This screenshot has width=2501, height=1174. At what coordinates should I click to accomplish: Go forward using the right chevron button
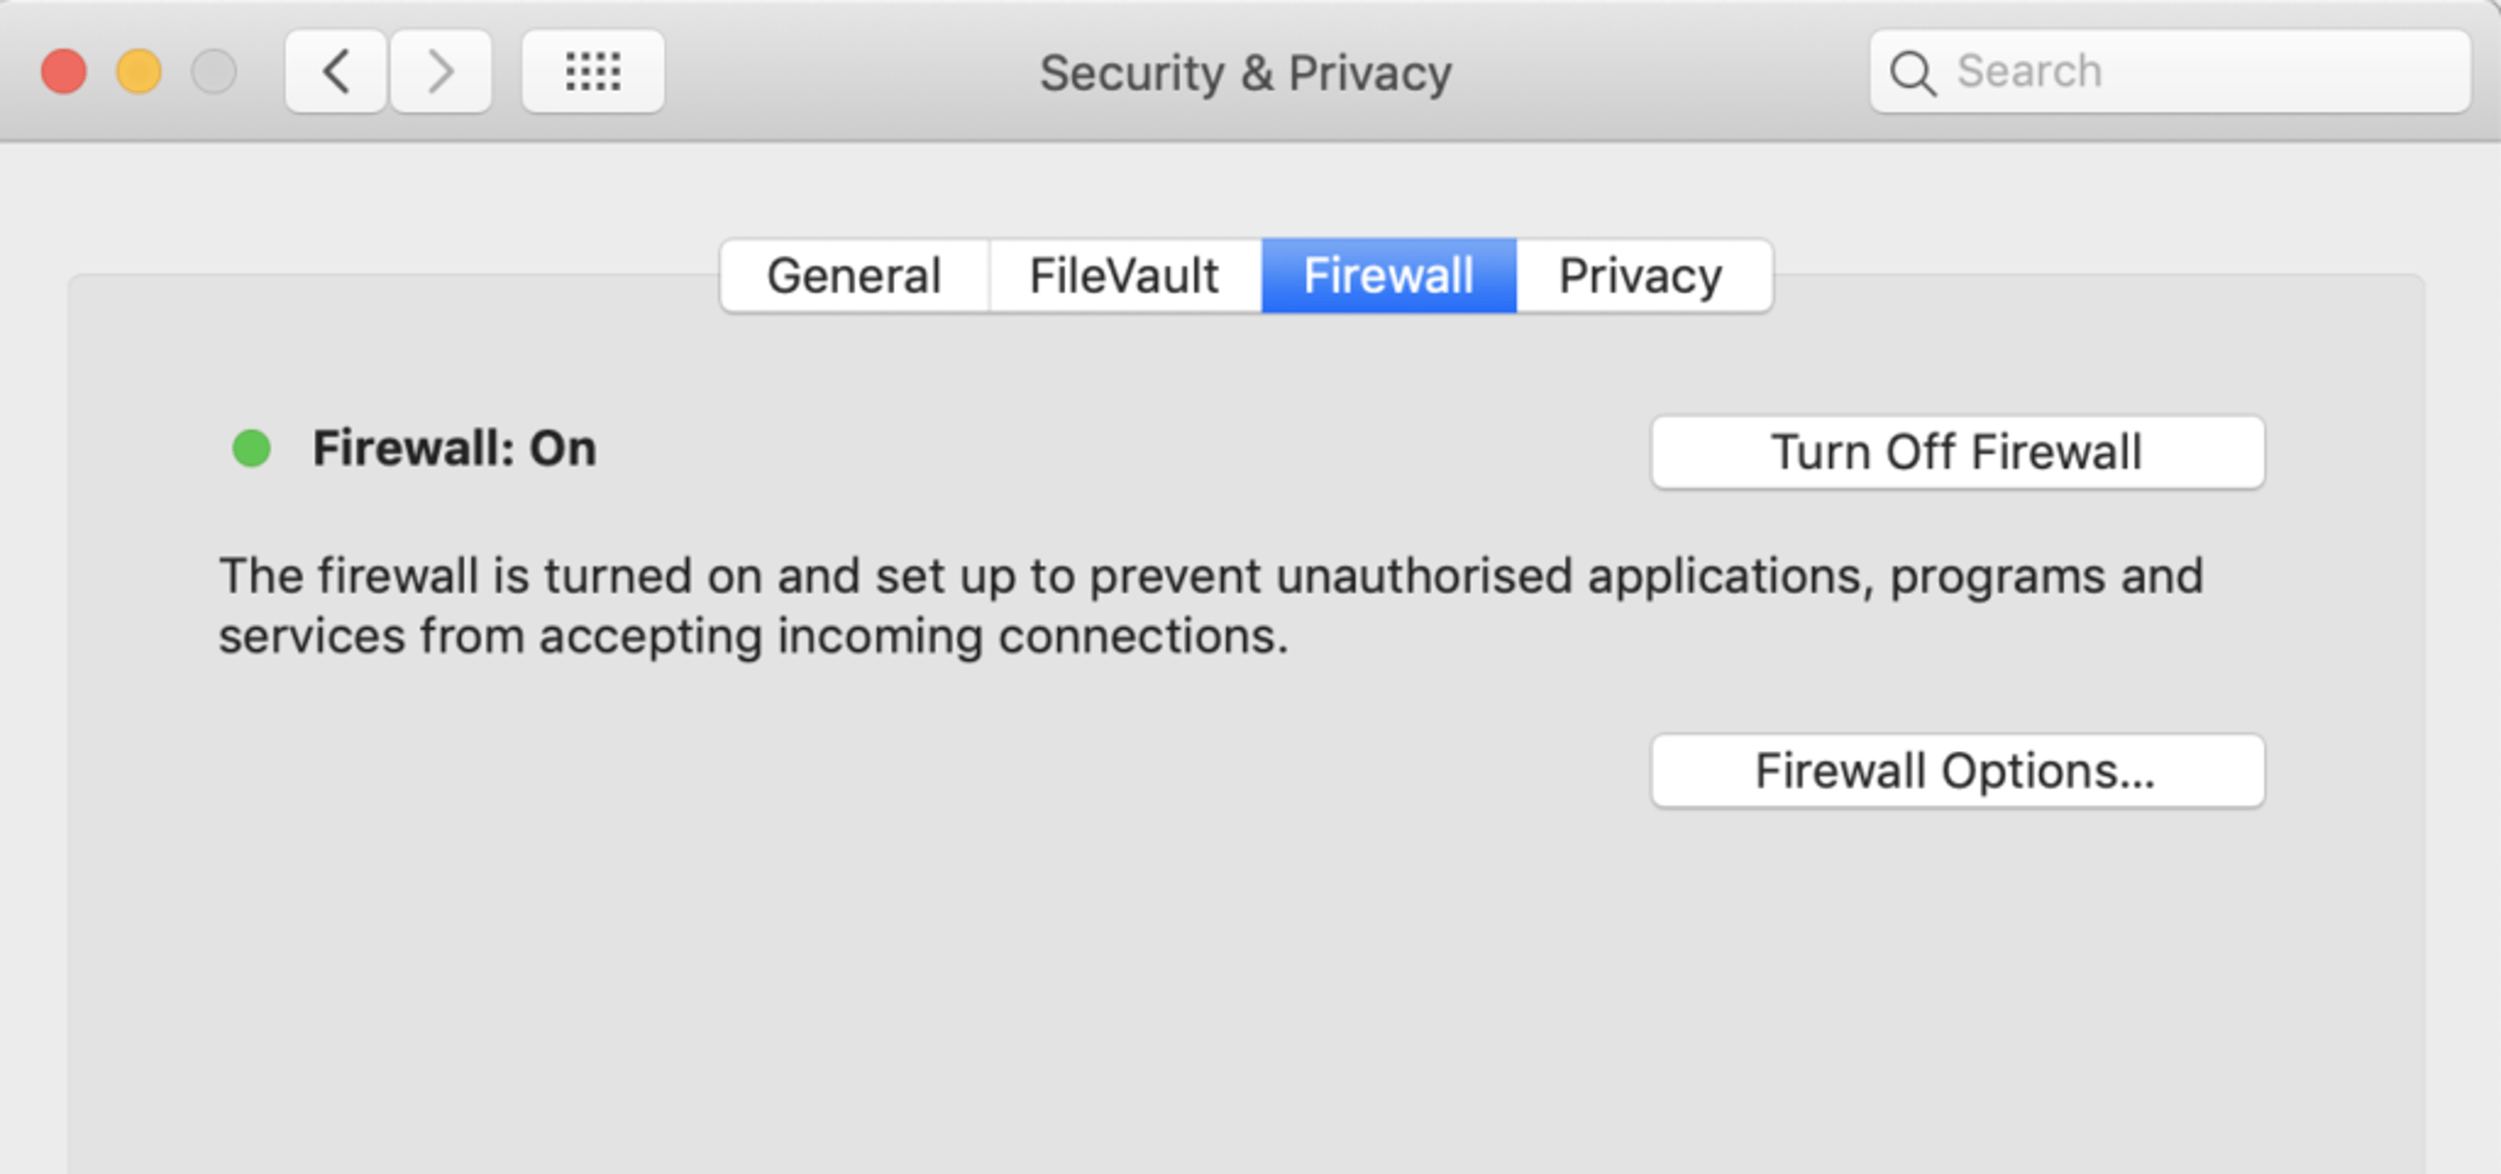pyautogui.click(x=441, y=71)
